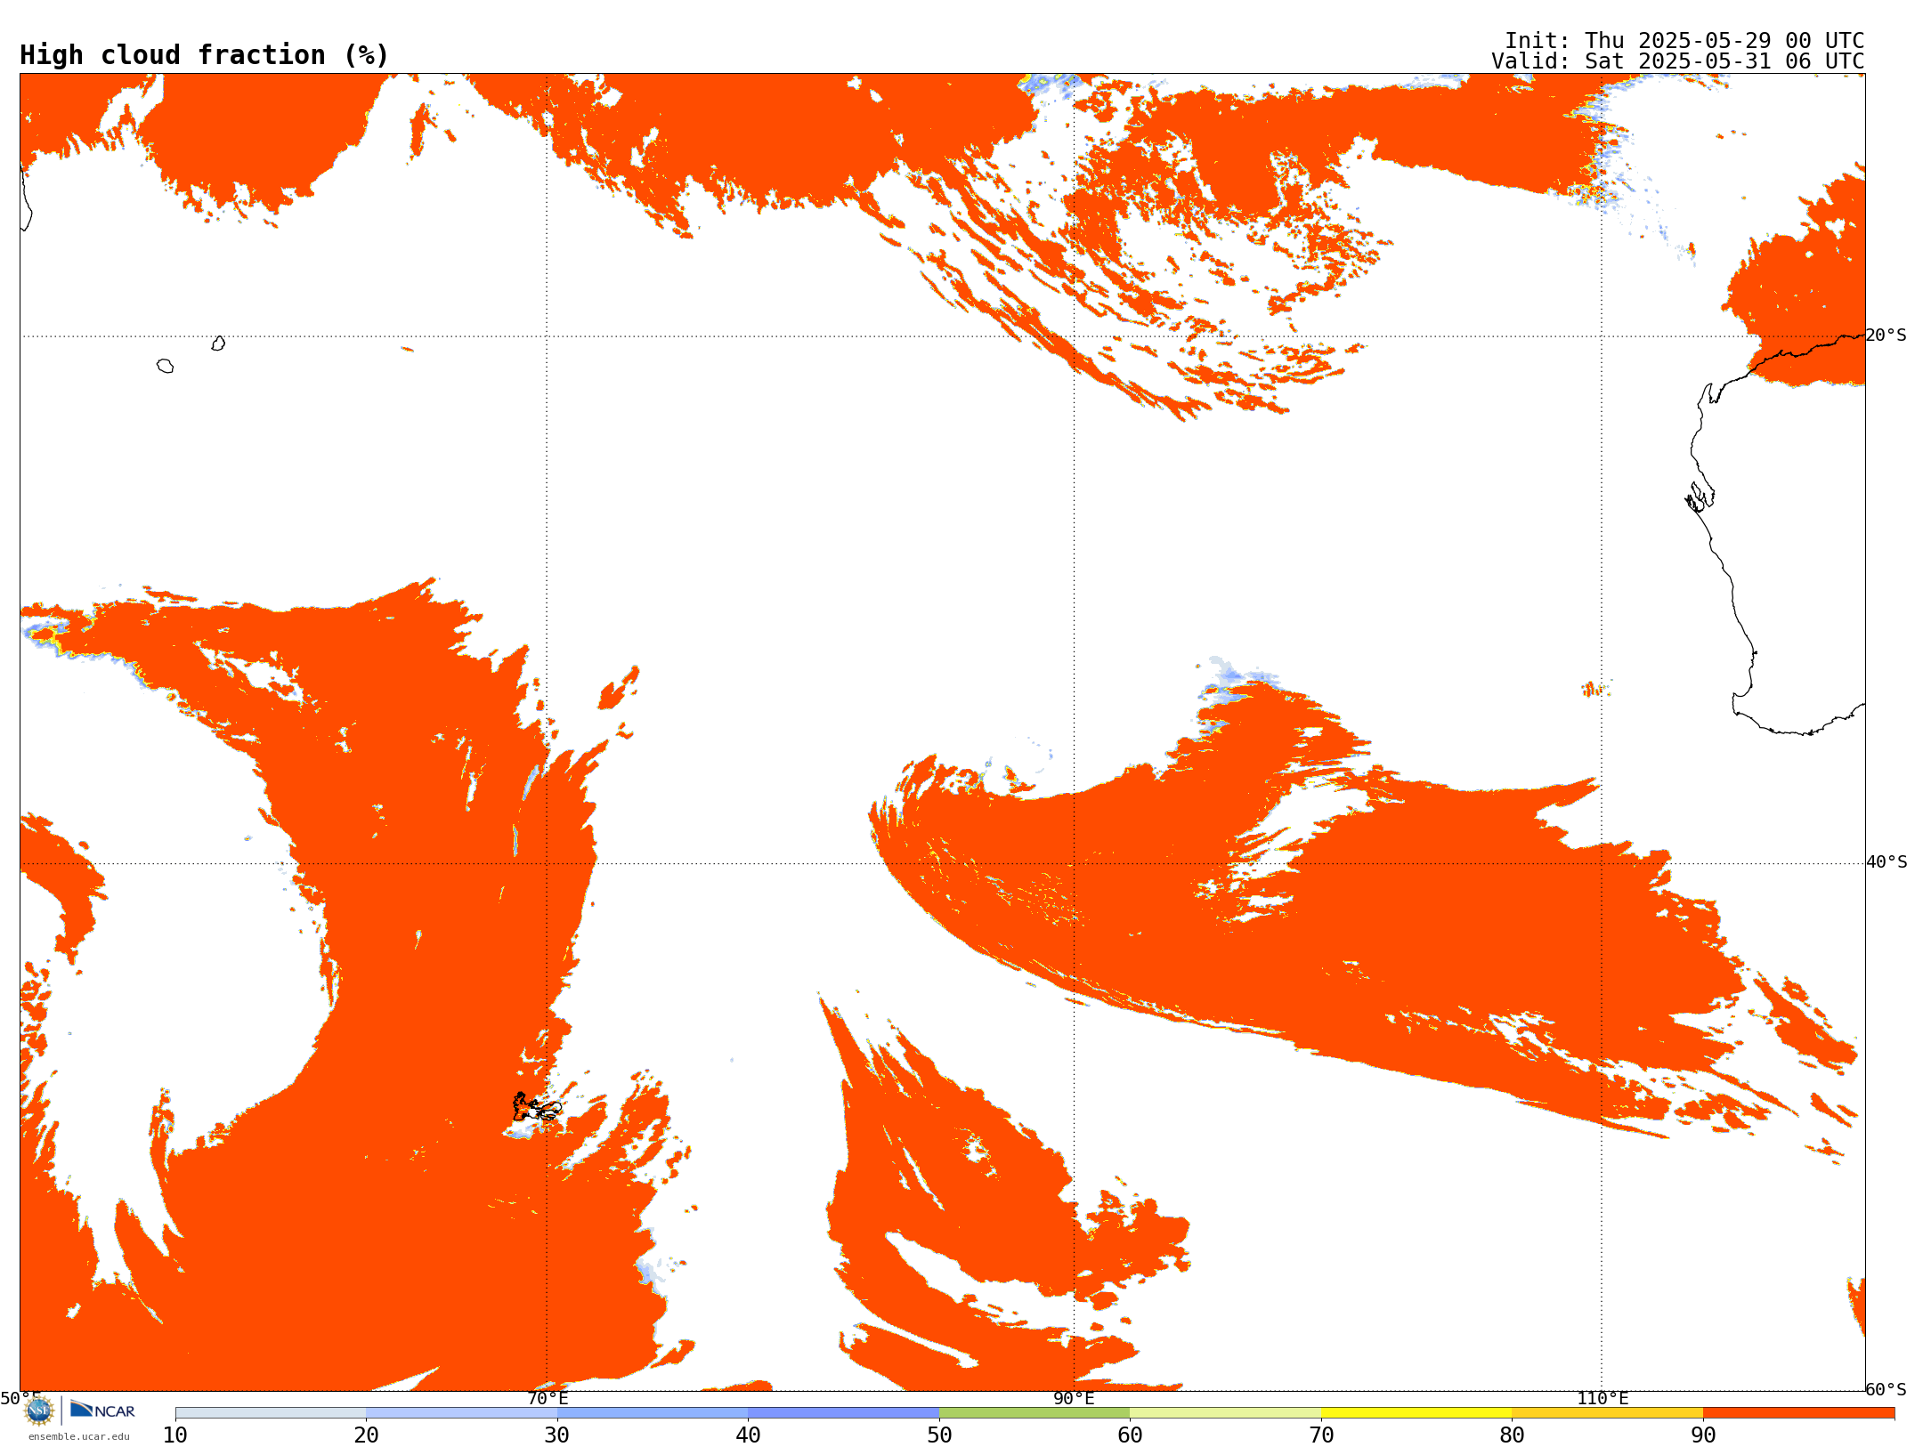Click the colorbar tick label 80
The width and height of the screenshot is (1923, 1447).
click(1512, 1435)
